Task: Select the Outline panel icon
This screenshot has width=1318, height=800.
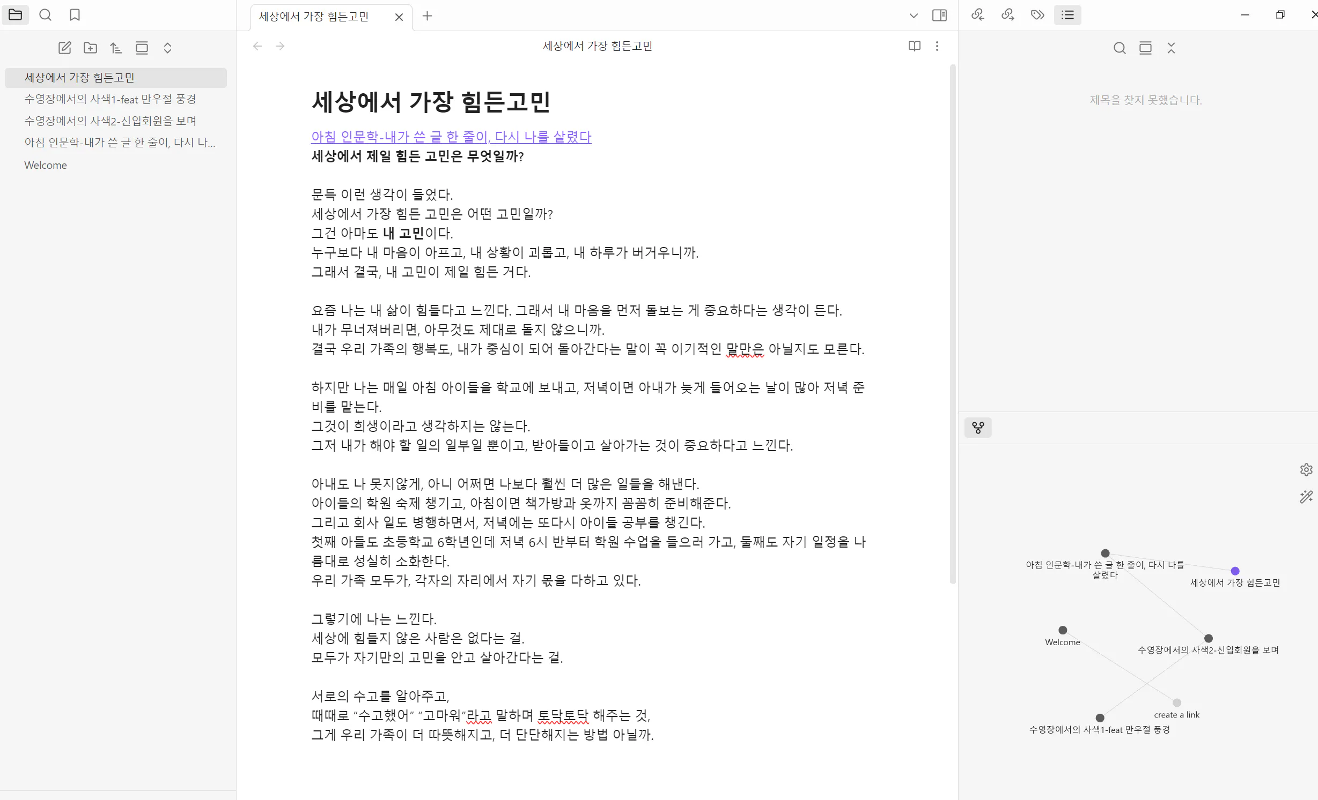Action: click(x=1067, y=15)
